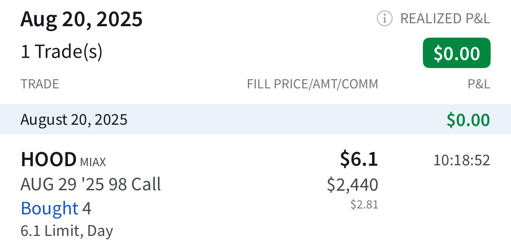Click the green $0.00 in the date row

[x=468, y=120]
